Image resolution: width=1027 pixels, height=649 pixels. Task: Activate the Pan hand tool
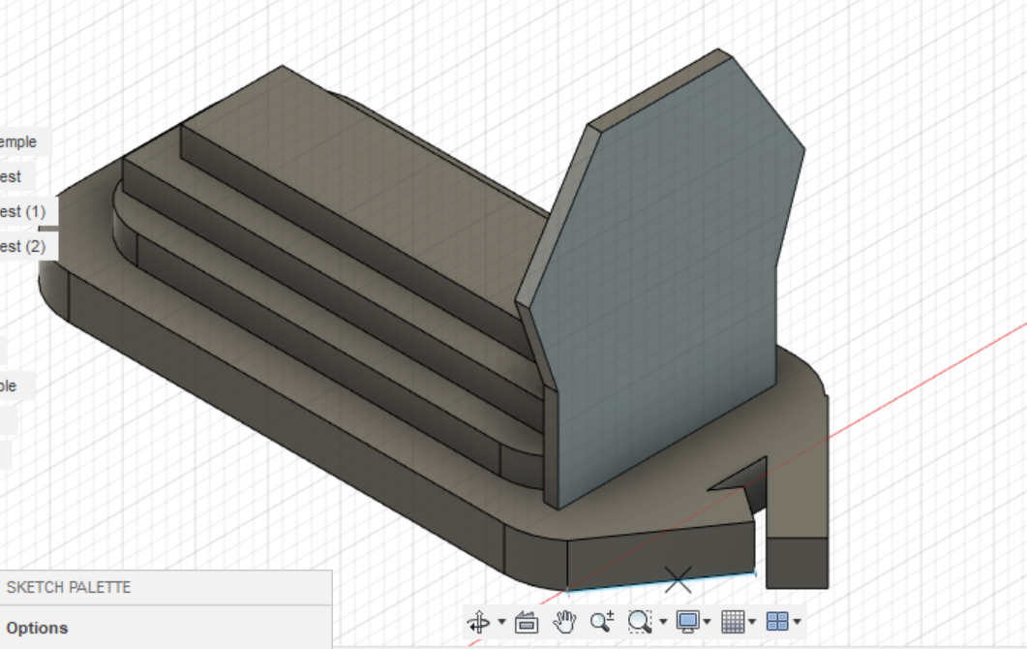coord(564,622)
